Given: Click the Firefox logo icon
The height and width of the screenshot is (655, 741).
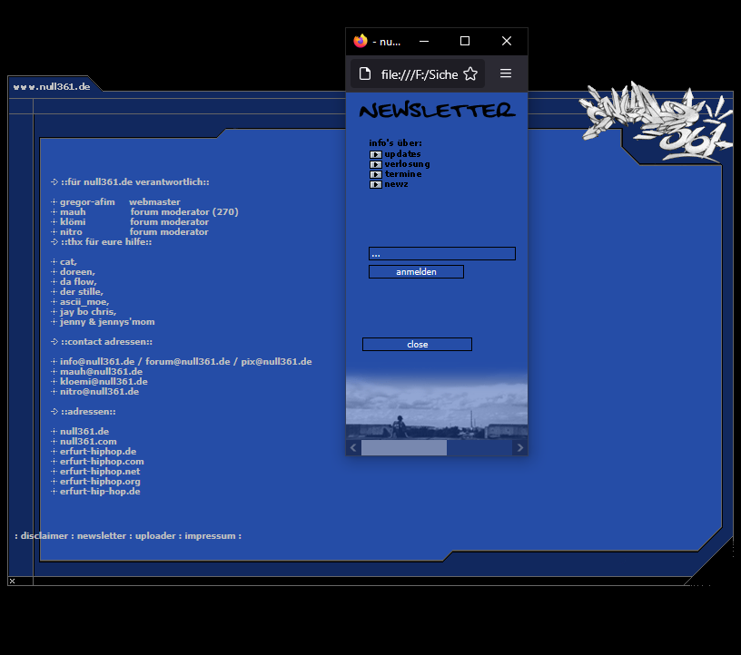Looking at the screenshot, I should [x=361, y=41].
